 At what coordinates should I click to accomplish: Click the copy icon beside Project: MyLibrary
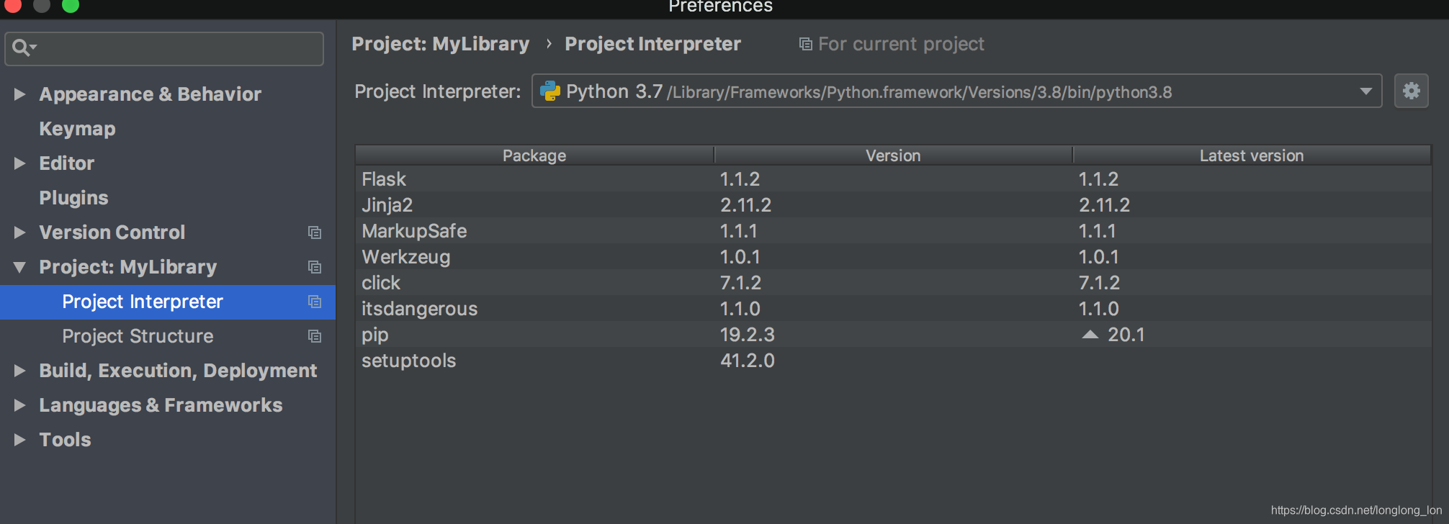tap(315, 267)
